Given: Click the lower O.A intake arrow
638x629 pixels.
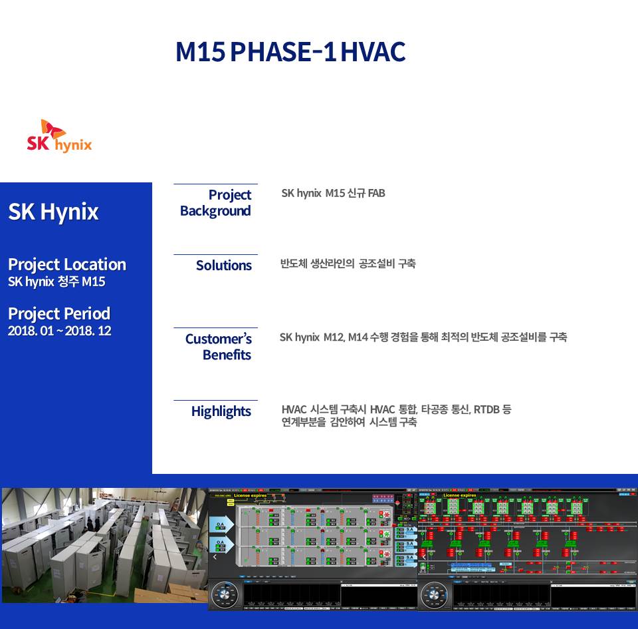Looking at the screenshot, I should click(221, 544).
